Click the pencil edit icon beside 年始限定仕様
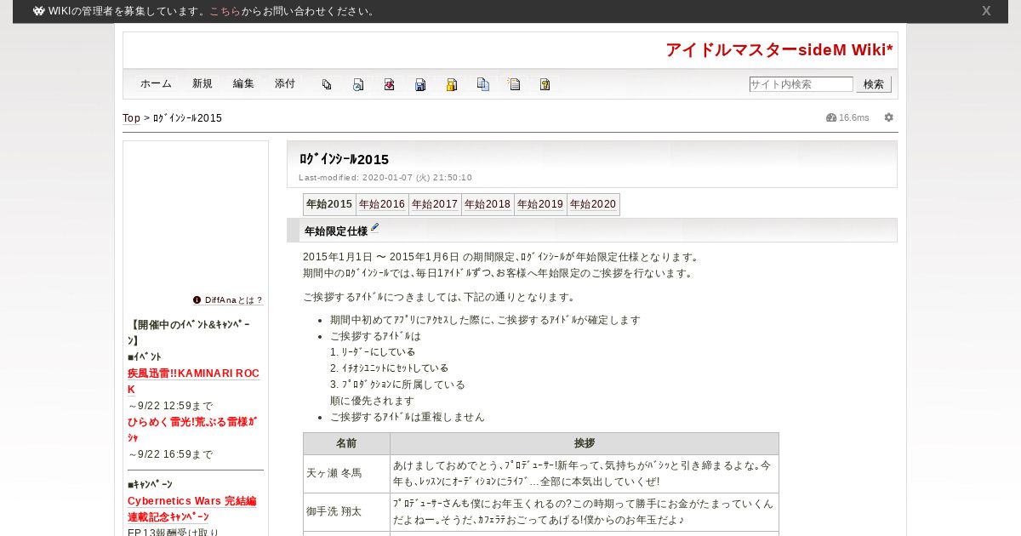The image size is (1021, 536). coord(374,228)
